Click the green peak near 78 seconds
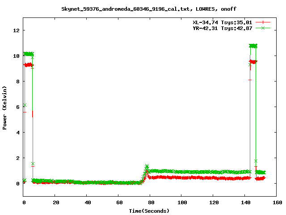The image size is (286, 215). coord(147,166)
